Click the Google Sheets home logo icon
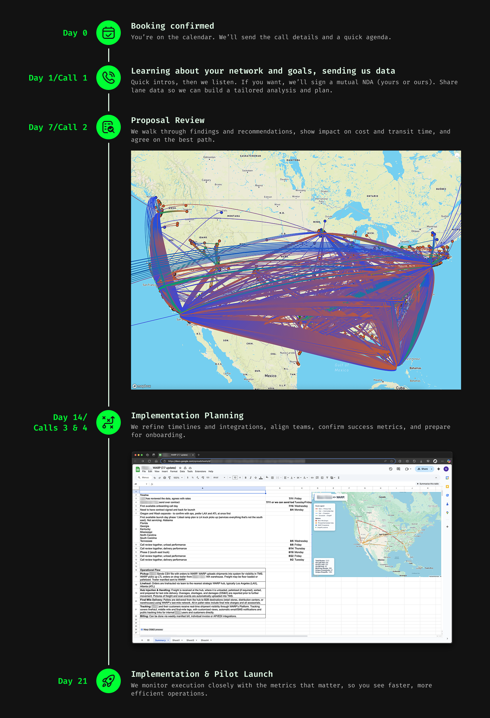 [x=138, y=469]
